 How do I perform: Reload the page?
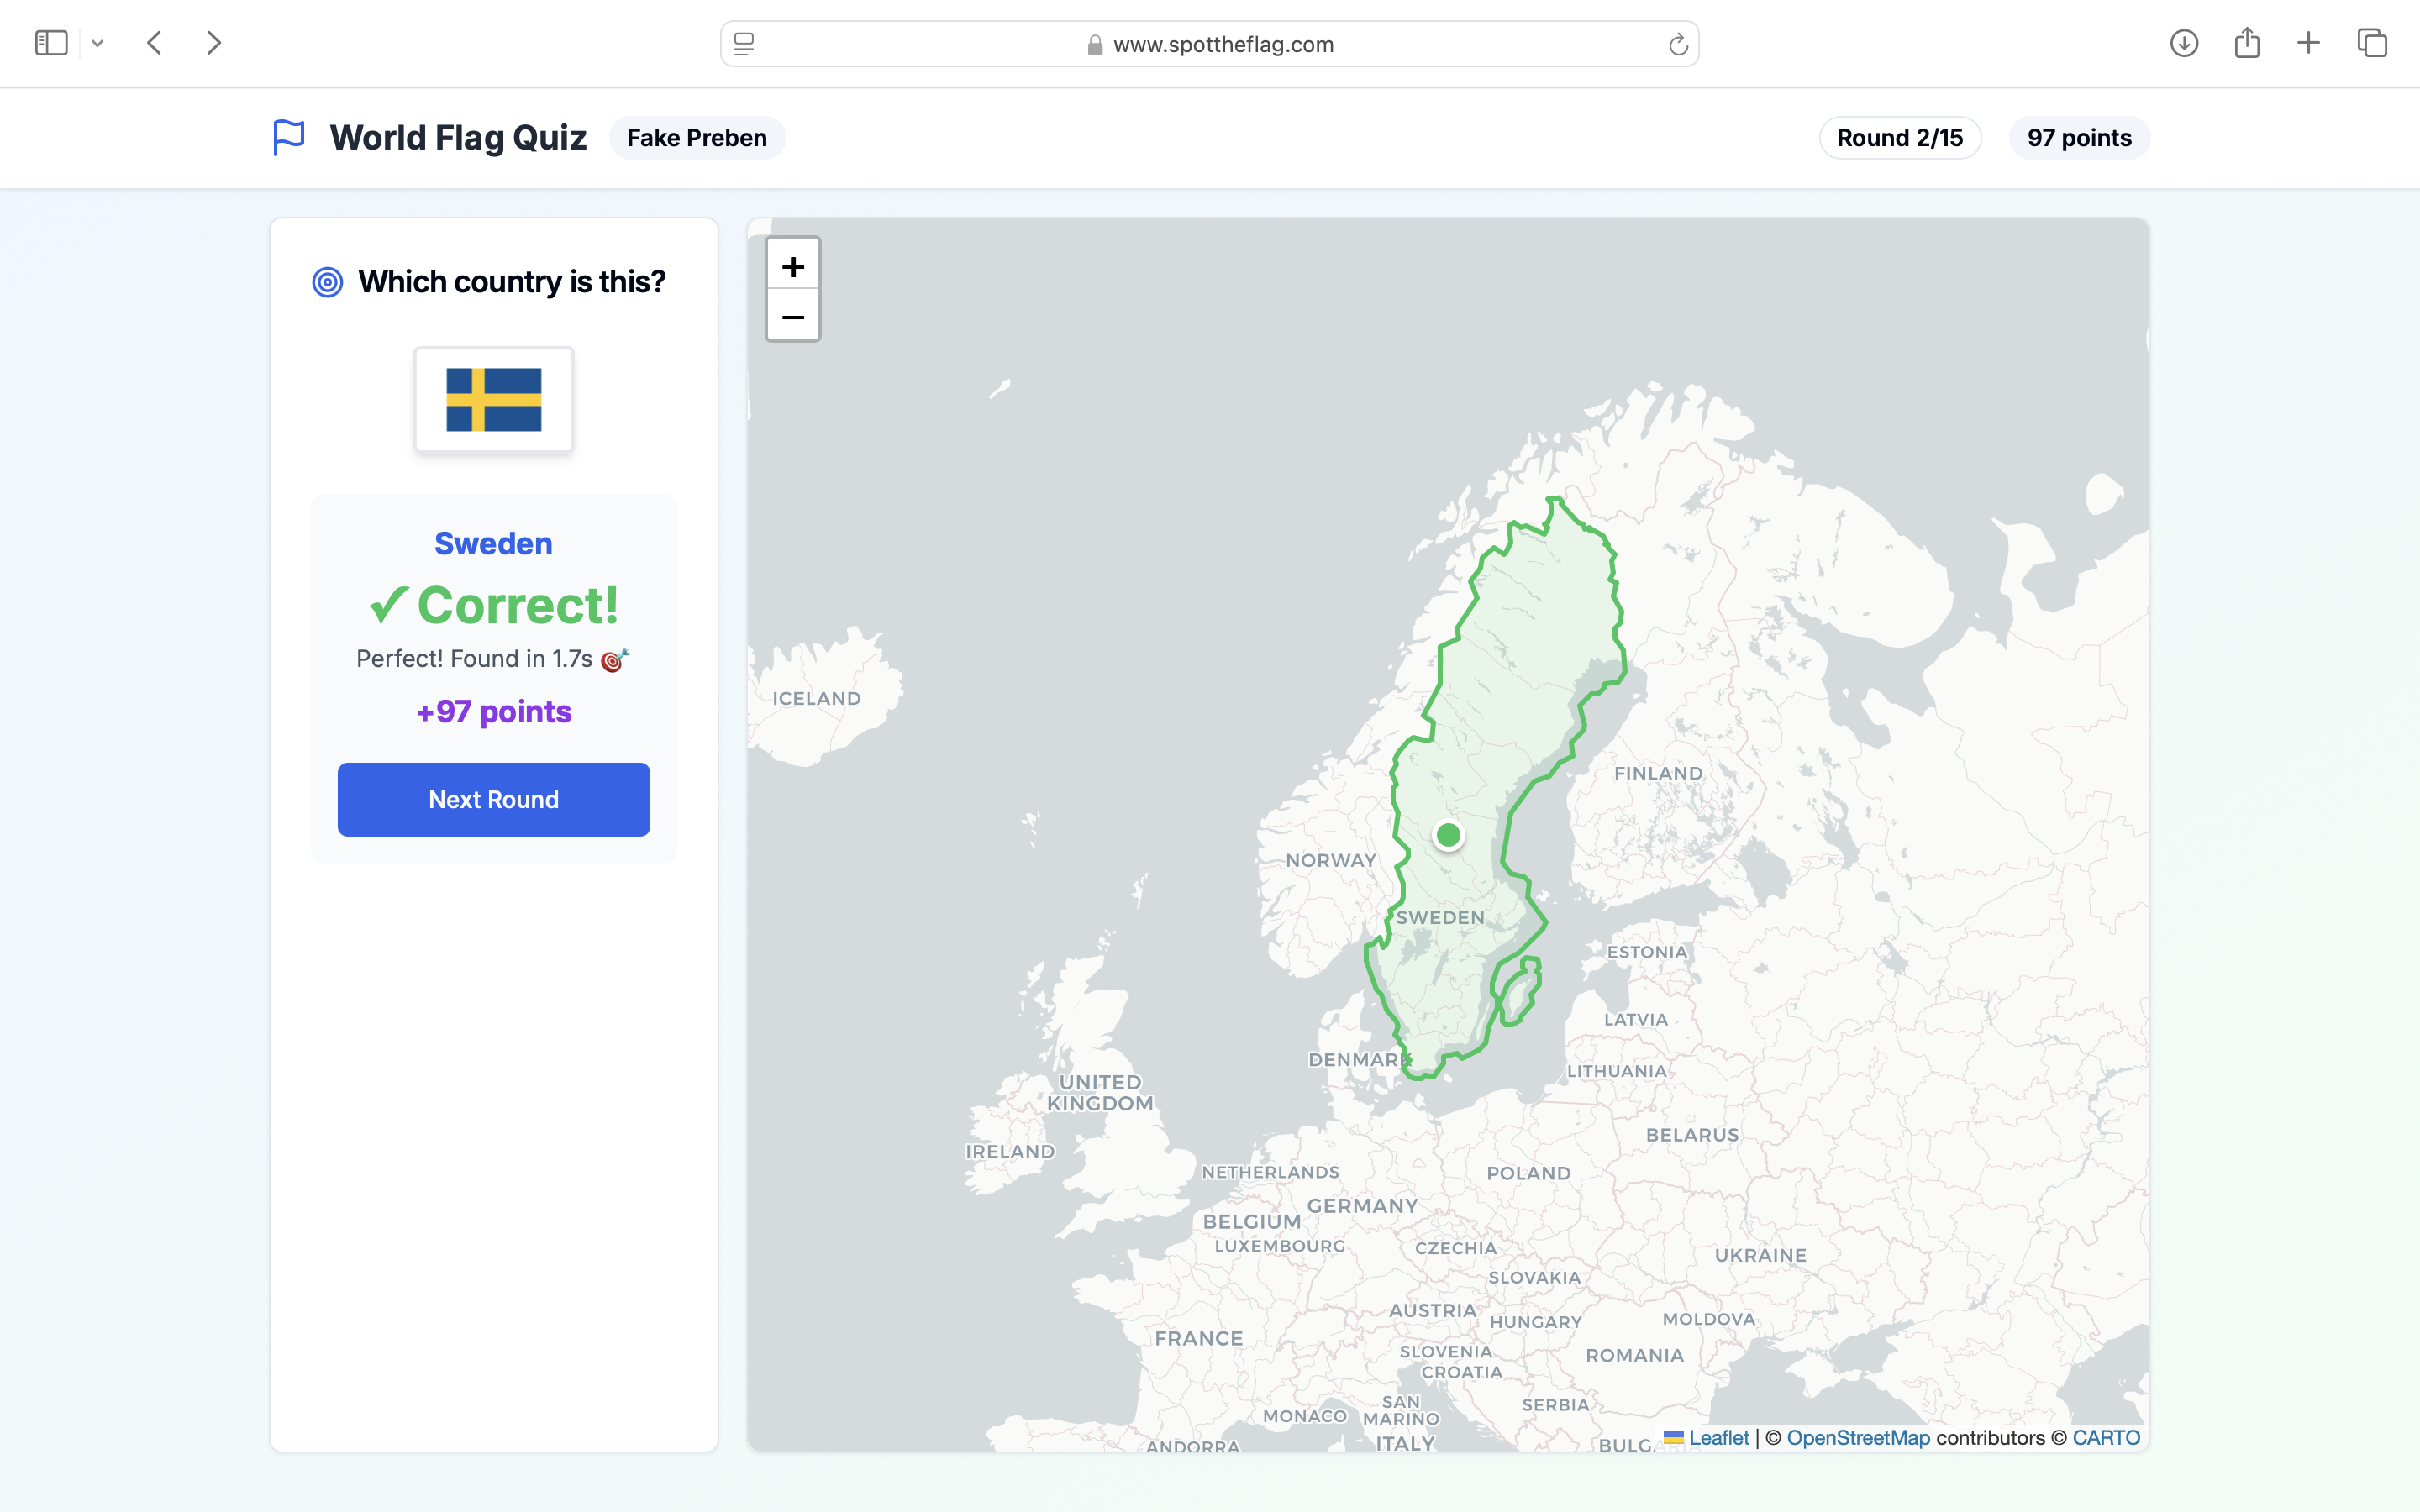pos(1677,44)
